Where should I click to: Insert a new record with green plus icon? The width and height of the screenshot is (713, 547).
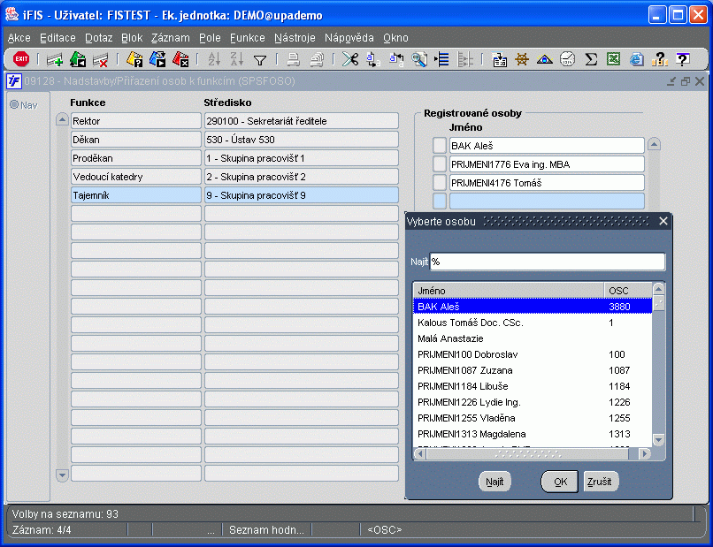pos(55,59)
